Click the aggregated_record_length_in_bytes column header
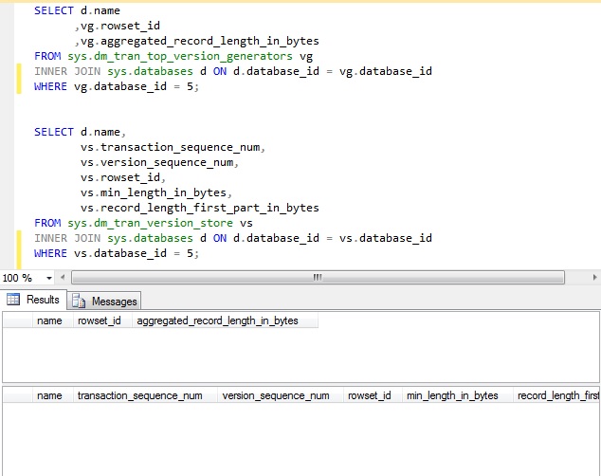This screenshot has height=476, width=601. pyautogui.click(x=217, y=320)
